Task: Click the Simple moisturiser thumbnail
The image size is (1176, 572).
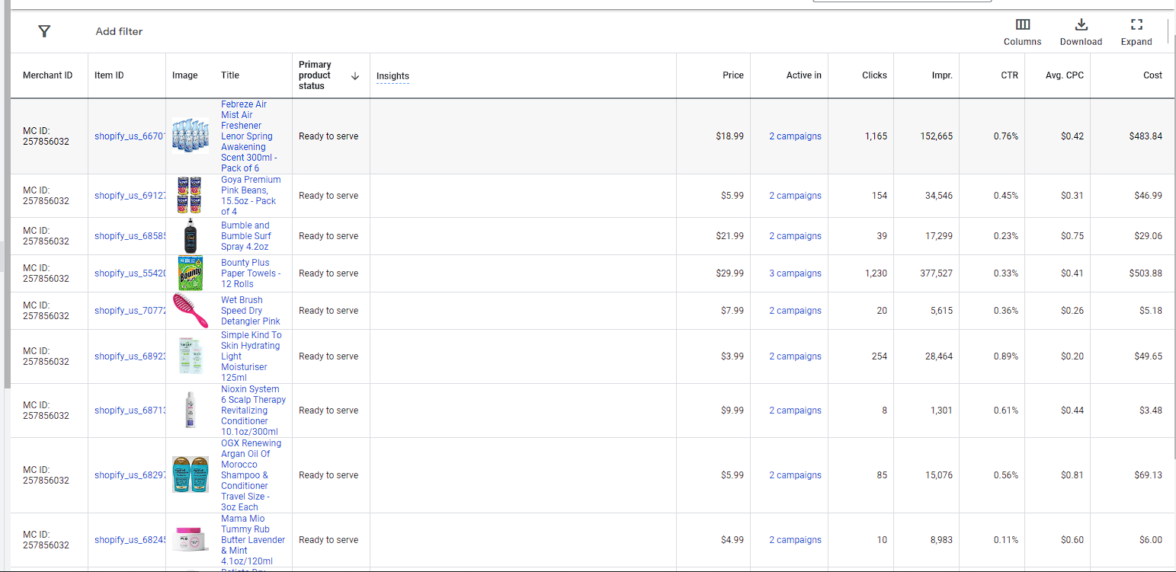Action: coord(191,356)
